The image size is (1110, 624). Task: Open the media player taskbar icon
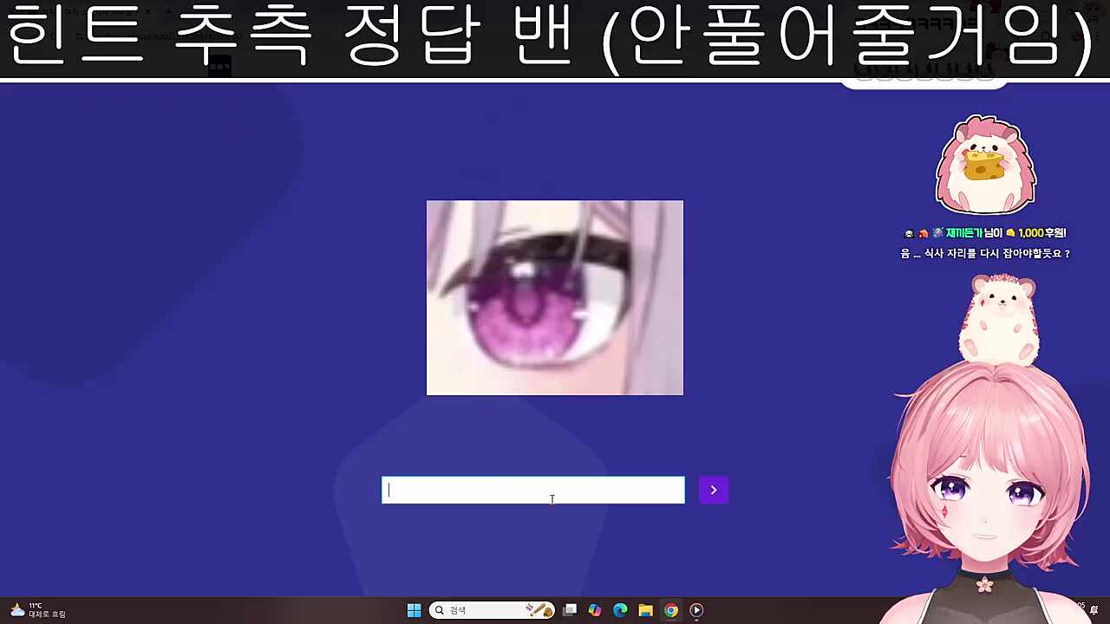[x=696, y=610]
